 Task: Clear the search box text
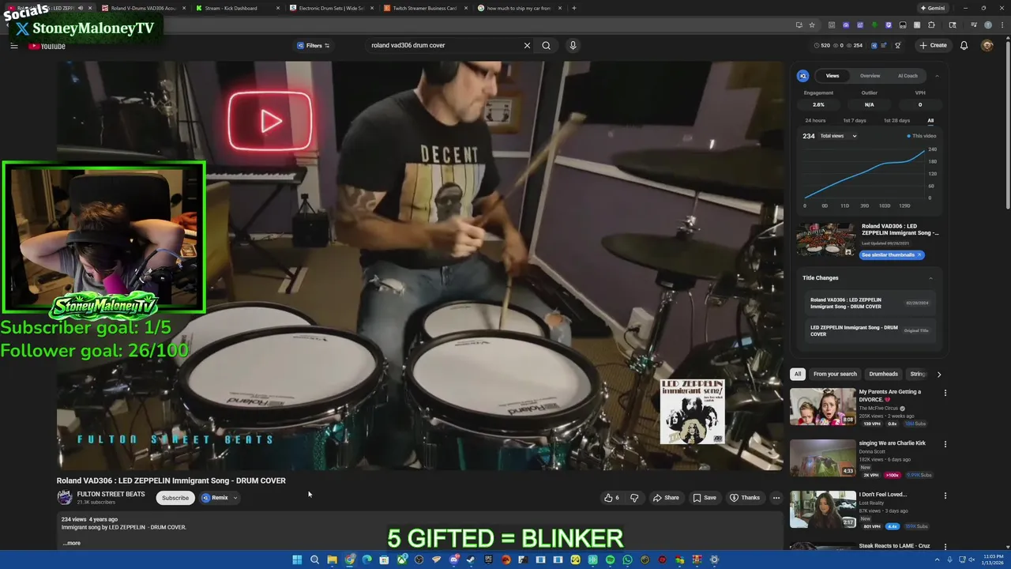527,45
